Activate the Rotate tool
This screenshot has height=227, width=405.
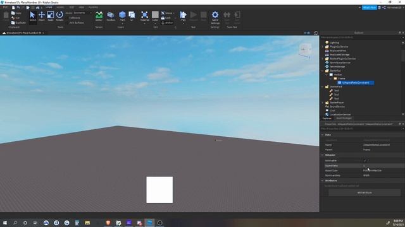[59, 16]
